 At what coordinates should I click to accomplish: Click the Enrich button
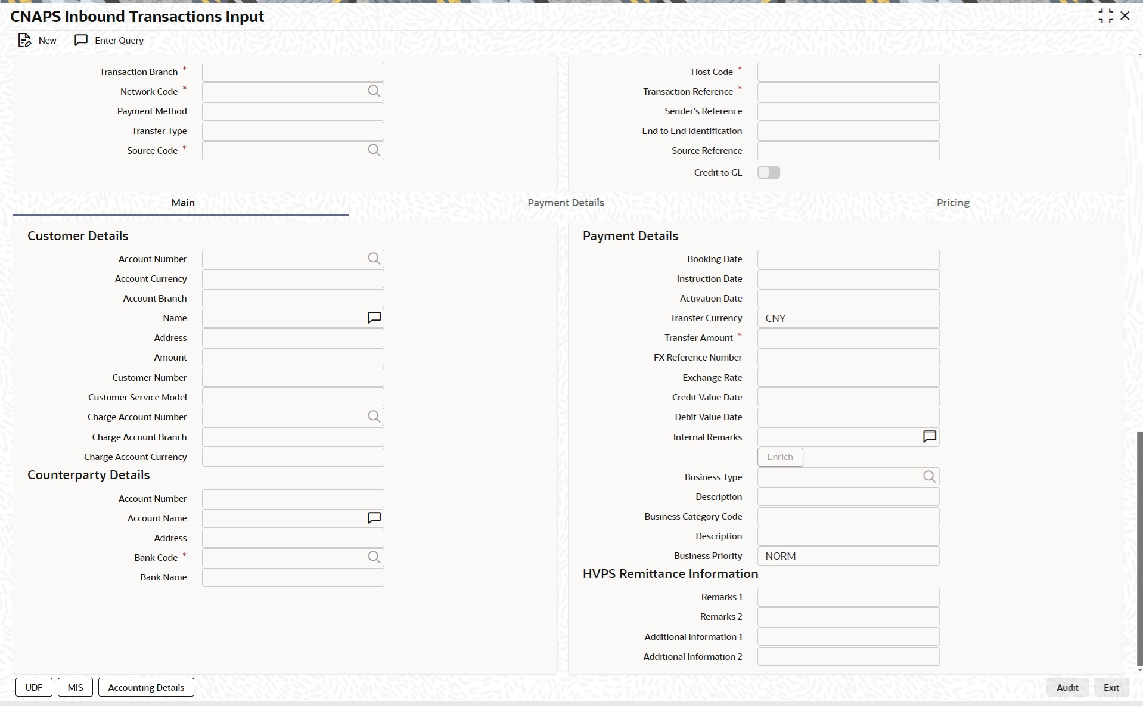[x=779, y=457]
